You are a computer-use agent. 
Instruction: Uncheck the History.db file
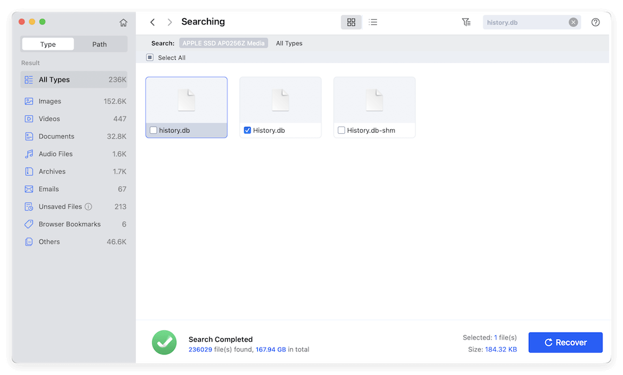247,130
